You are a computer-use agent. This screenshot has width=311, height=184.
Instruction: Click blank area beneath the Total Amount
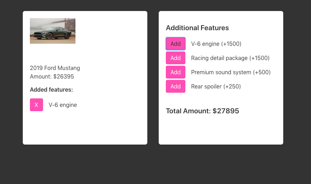[x=221, y=130]
